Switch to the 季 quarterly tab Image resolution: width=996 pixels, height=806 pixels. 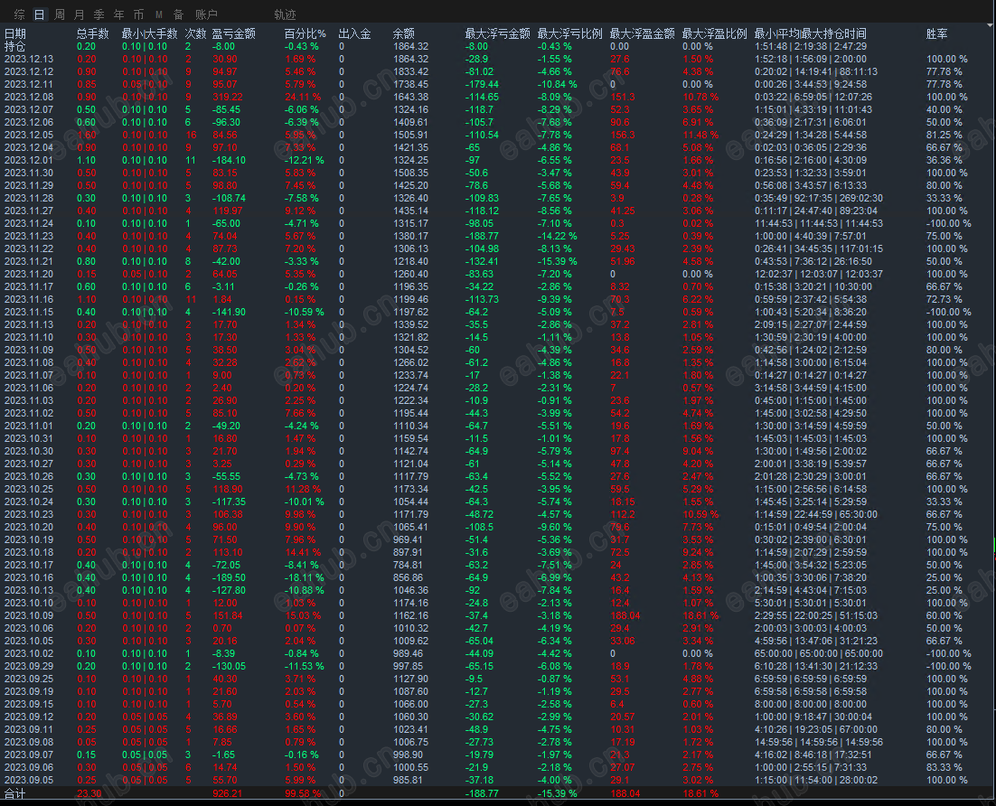point(99,14)
